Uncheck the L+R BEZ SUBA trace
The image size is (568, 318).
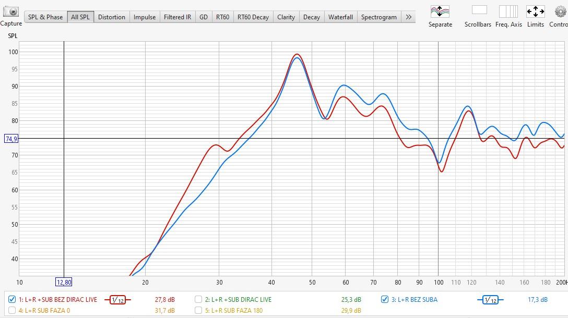(x=385, y=300)
